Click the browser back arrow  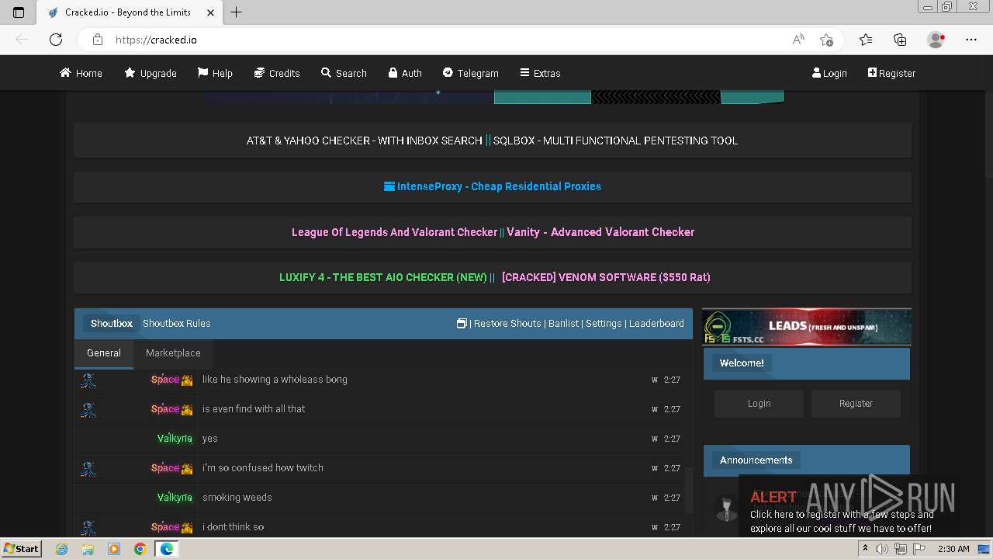pos(22,40)
